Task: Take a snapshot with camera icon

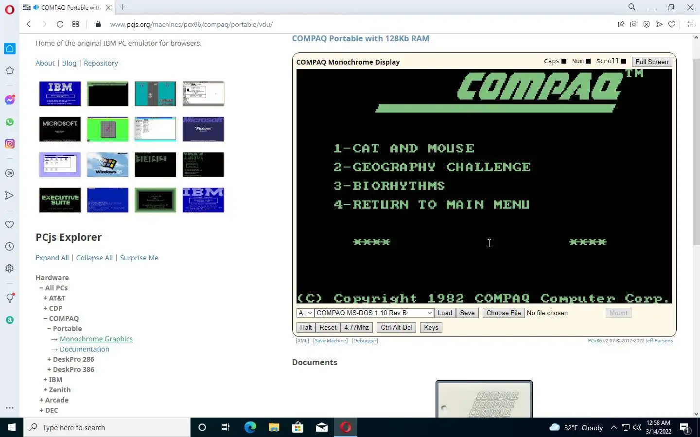Action: pos(634,24)
